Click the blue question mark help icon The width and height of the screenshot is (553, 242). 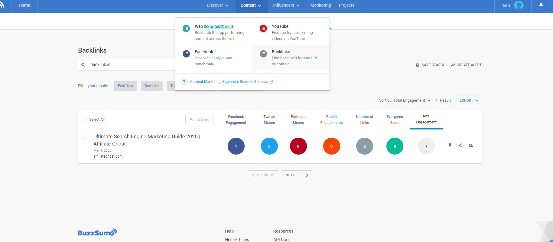184,82
